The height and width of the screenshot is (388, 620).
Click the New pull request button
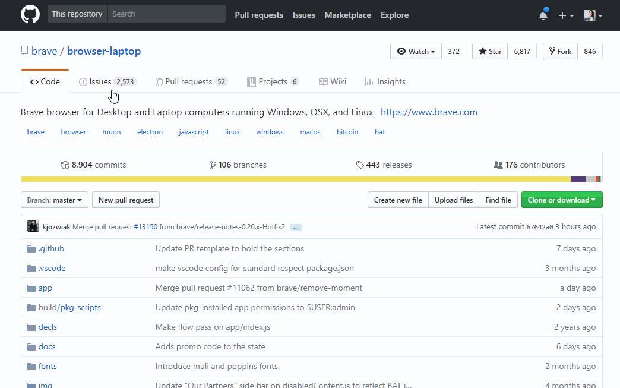point(126,200)
